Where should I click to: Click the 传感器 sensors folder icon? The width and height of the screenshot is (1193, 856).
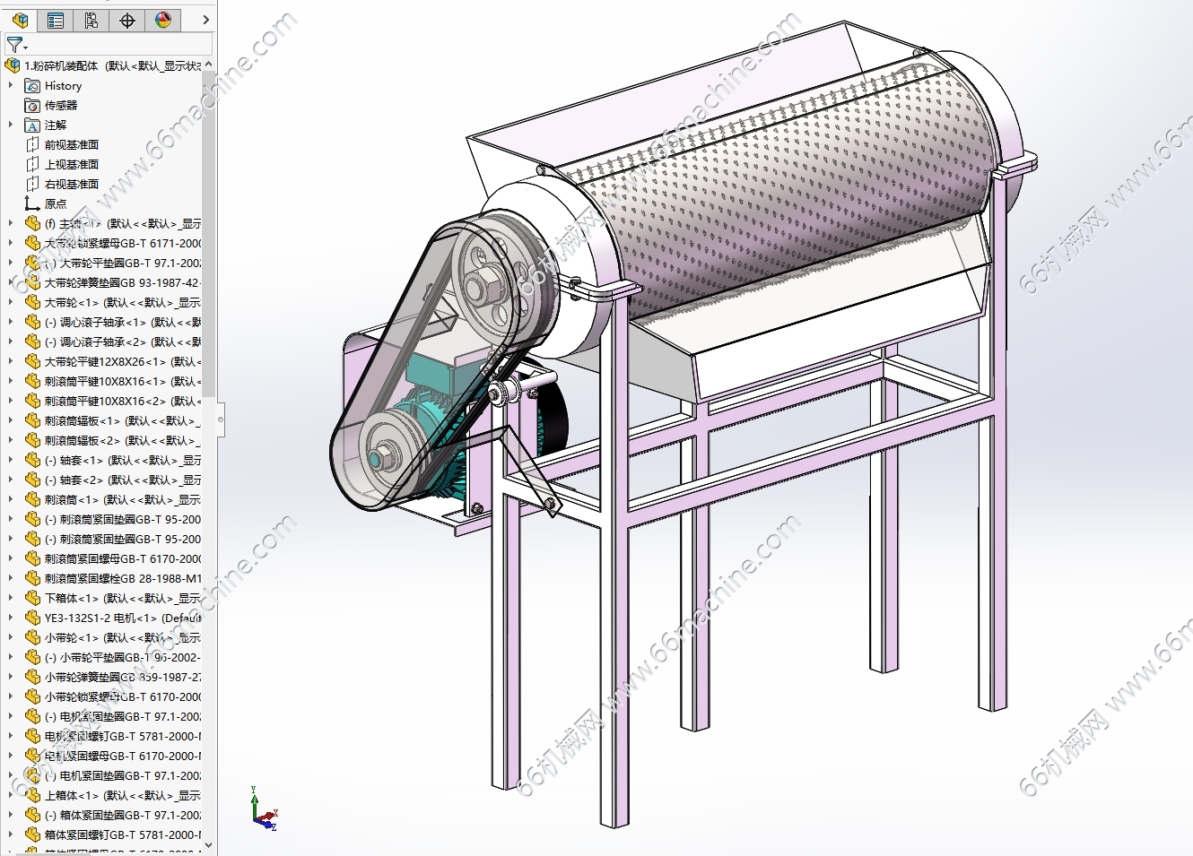[x=32, y=106]
